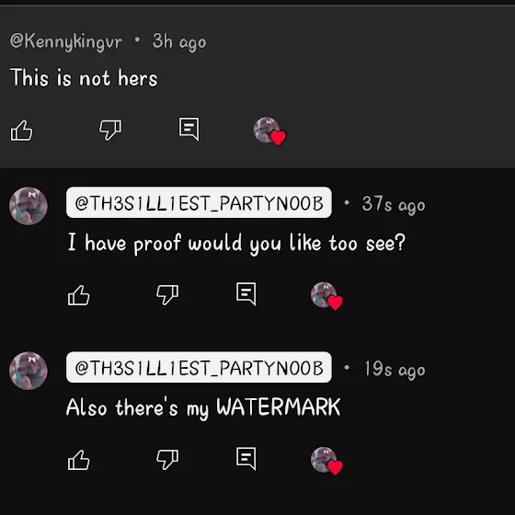515x515 pixels.
Task: Toggle creator heart on Kennykingvr's comment
Action: 269,131
